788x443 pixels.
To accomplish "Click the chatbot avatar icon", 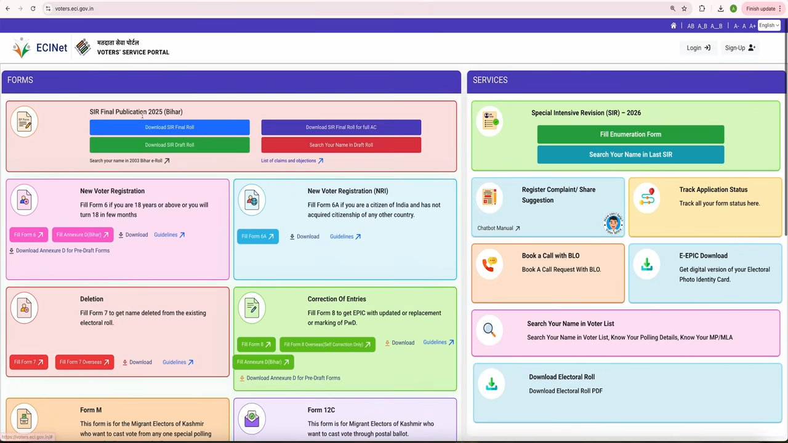I will click(x=613, y=223).
